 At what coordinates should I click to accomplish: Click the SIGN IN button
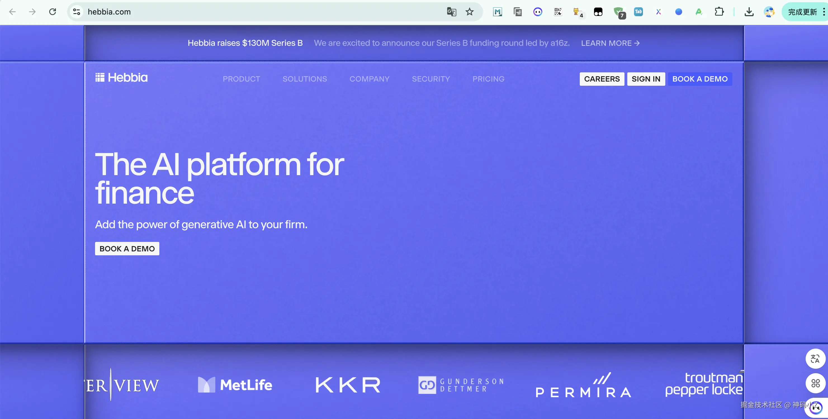pyautogui.click(x=646, y=79)
